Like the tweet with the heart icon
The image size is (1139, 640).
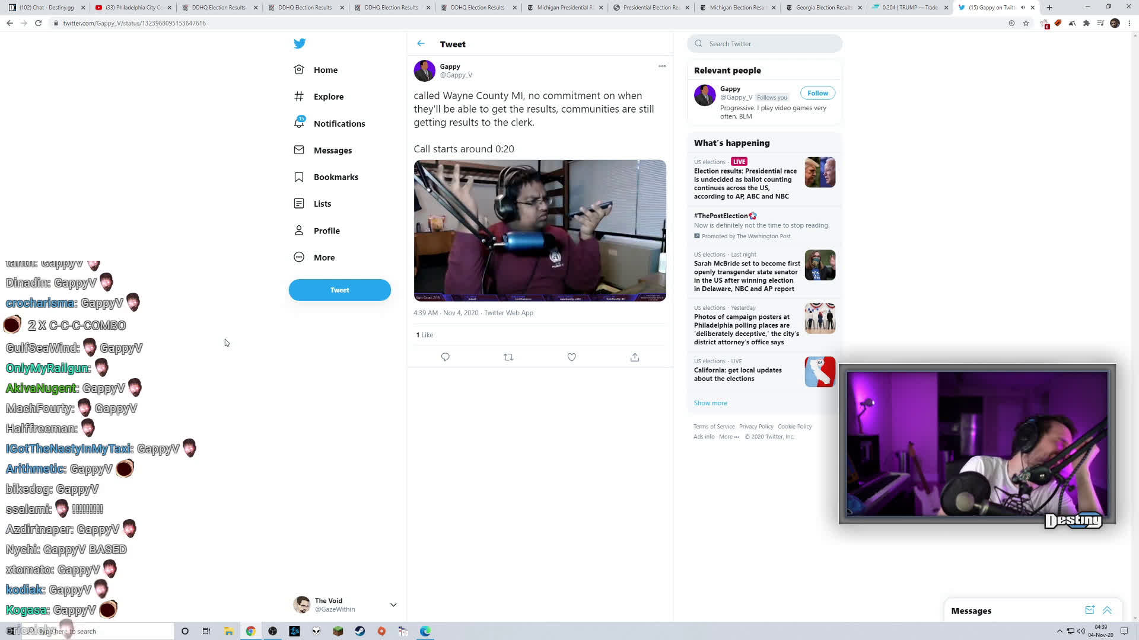(571, 357)
